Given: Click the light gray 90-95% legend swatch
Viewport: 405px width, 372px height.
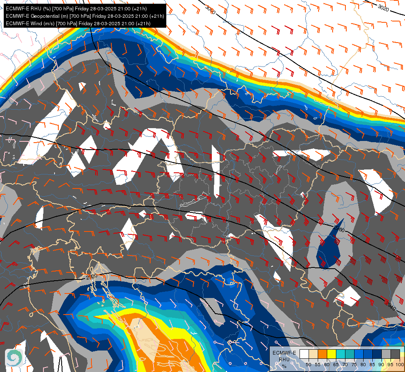Looking at the screenshot, I should click(x=386, y=354).
